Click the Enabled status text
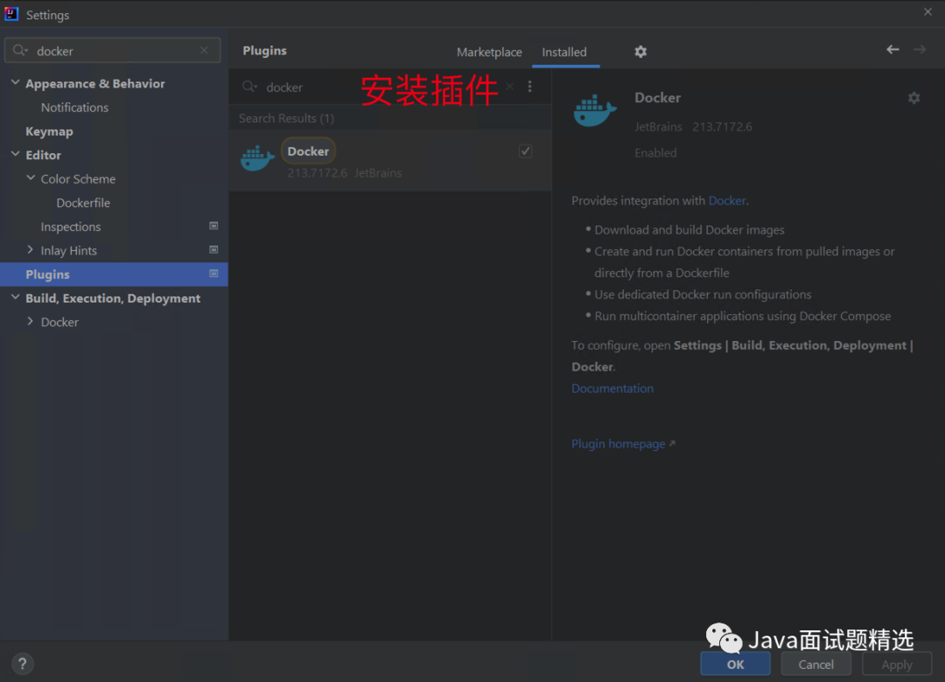The height and width of the screenshot is (682, 945). 655,153
